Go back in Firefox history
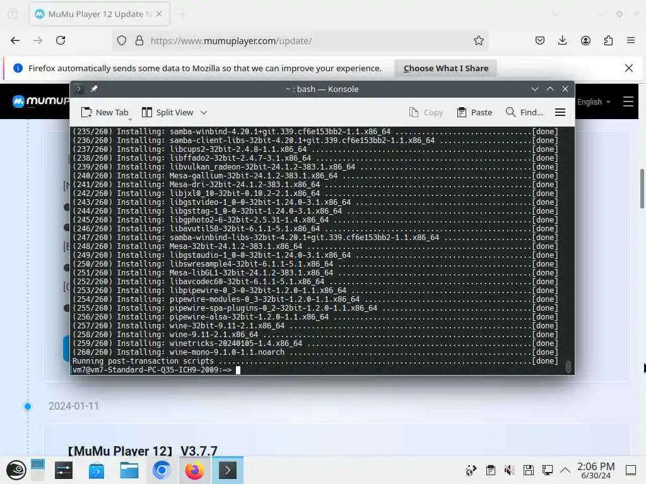The image size is (646, 484). (x=15, y=40)
